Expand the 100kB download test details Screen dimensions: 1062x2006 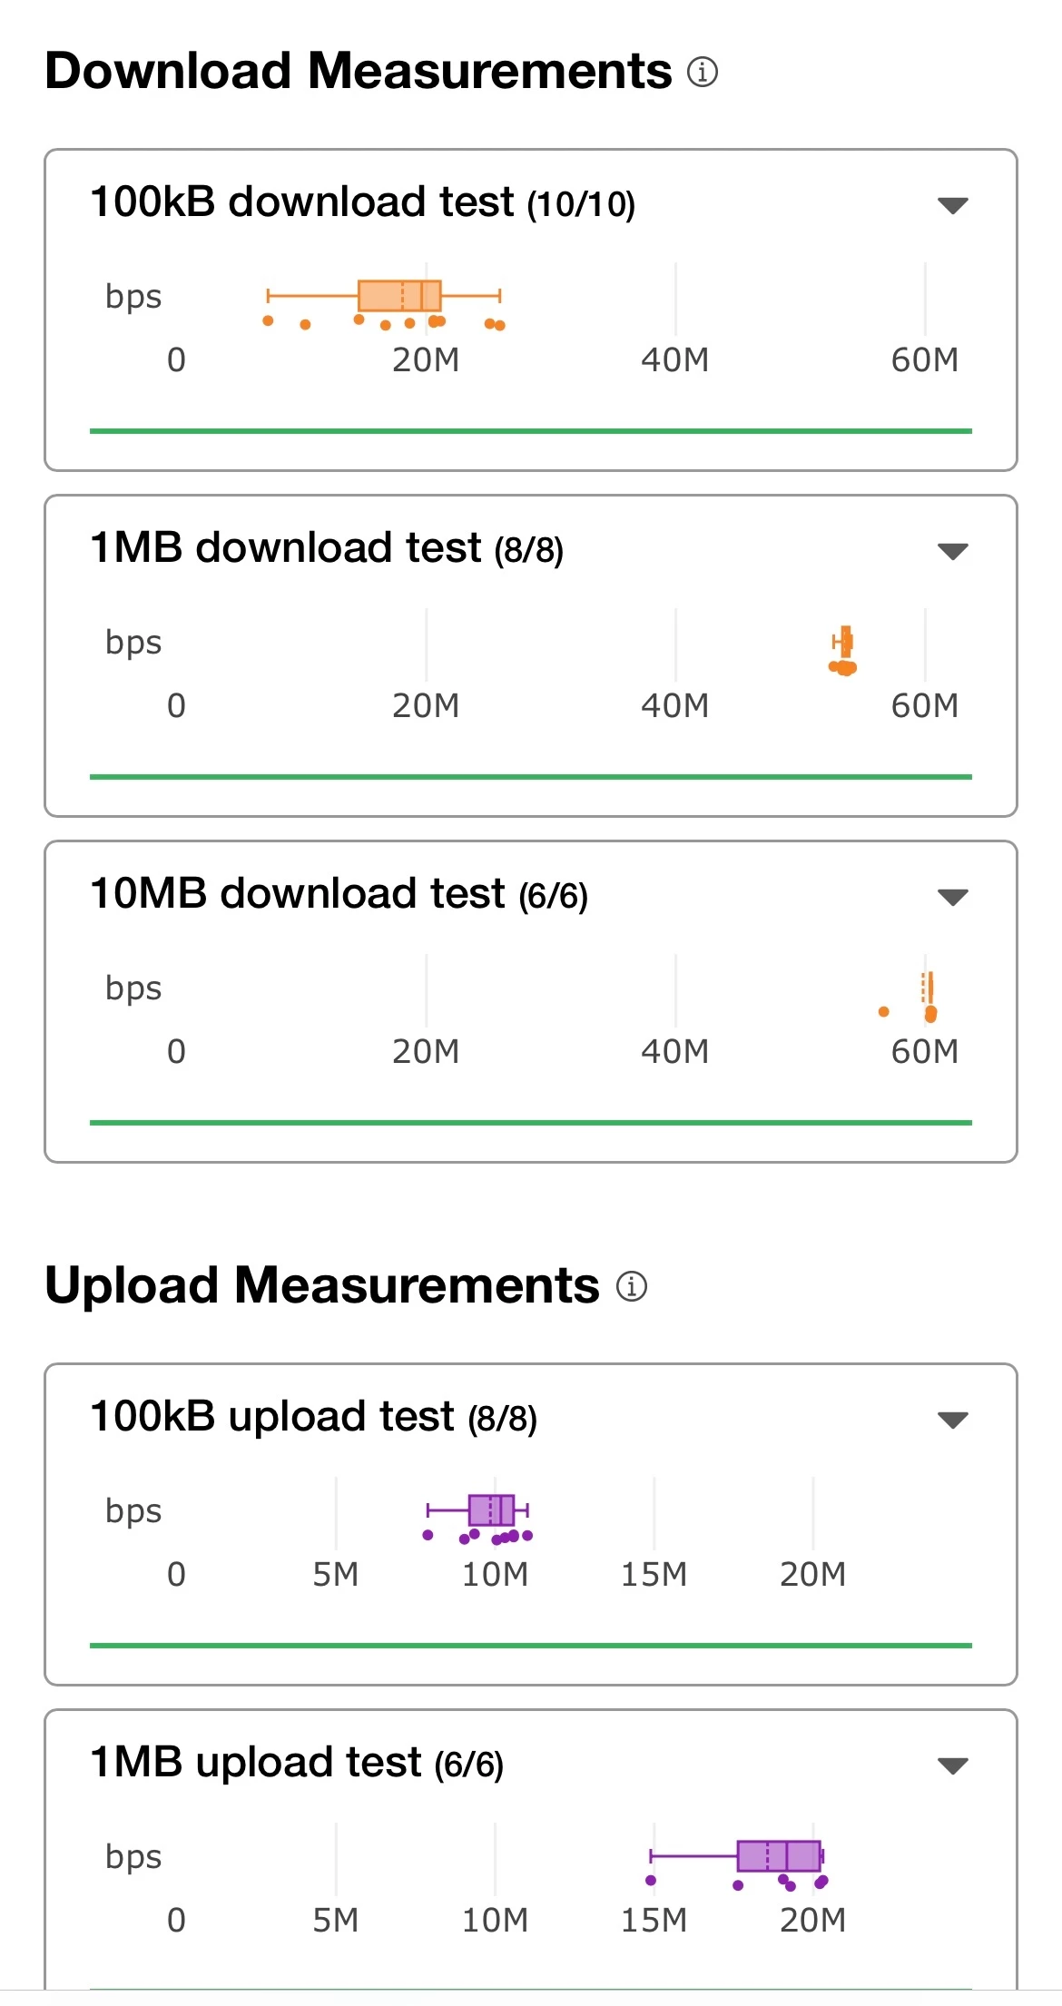click(x=952, y=205)
